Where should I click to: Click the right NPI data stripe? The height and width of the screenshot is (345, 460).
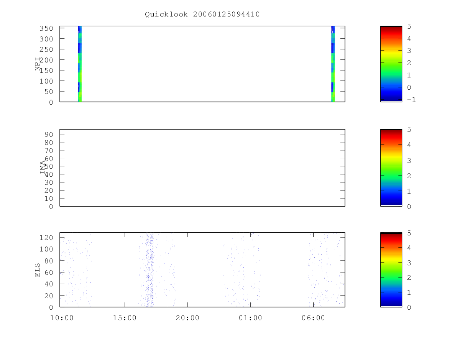[333, 64]
